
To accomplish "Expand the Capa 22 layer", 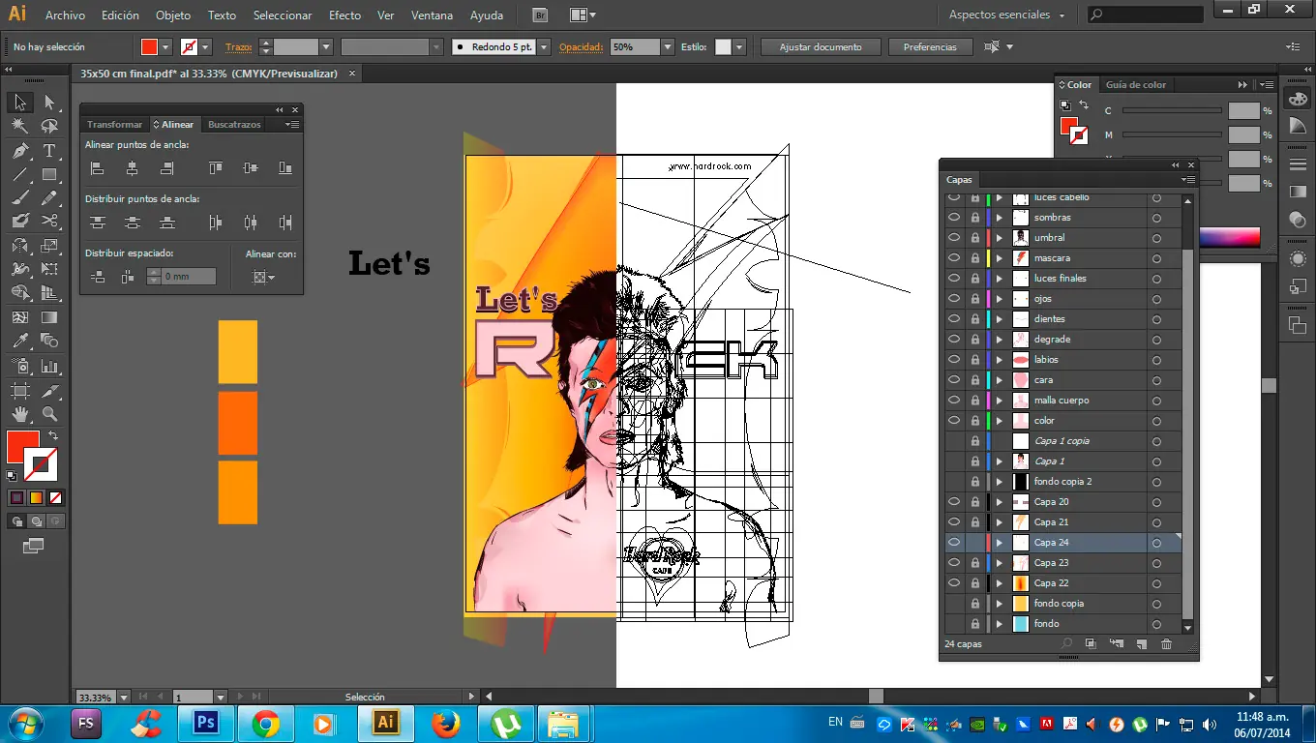I will click(x=1000, y=583).
